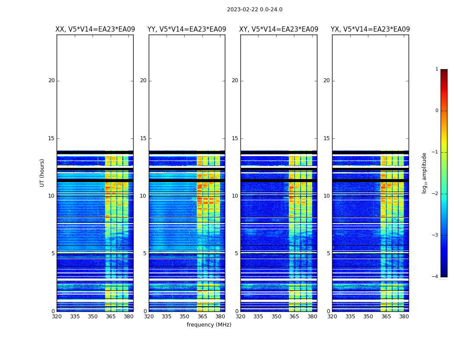Click the UT (hours) y-axis label
The height and width of the screenshot is (346, 454).
[x=42, y=173]
